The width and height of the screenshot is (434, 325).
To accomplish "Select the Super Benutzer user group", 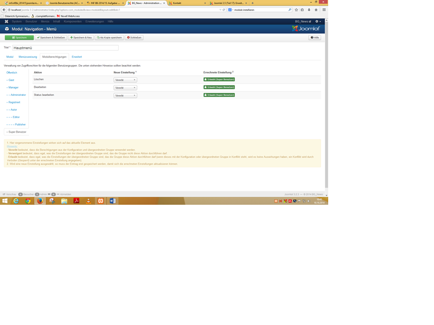I will [x=16, y=132].
